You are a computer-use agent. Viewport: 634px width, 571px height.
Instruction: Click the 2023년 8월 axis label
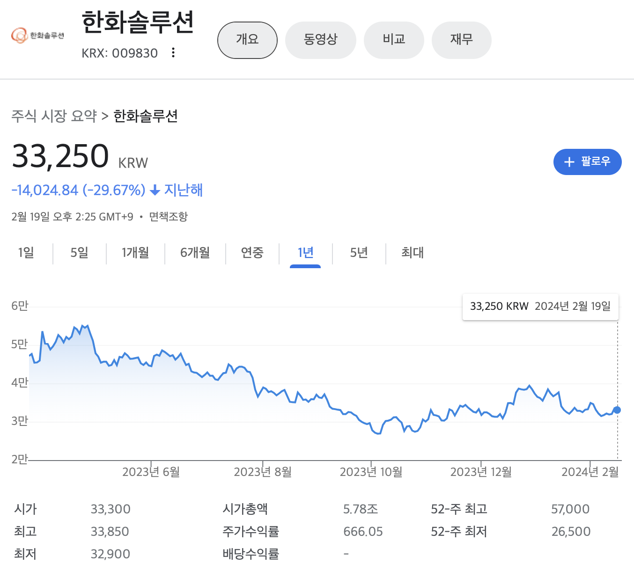pyautogui.click(x=263, y=472)
